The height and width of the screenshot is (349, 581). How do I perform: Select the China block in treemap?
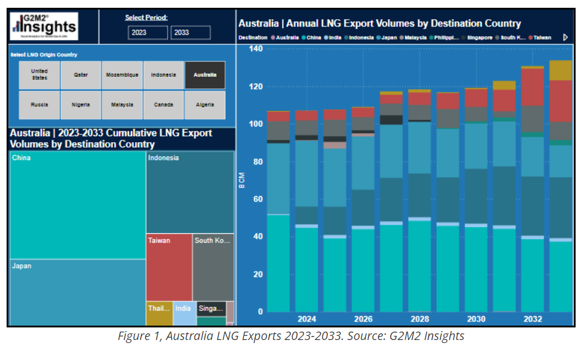77,204
